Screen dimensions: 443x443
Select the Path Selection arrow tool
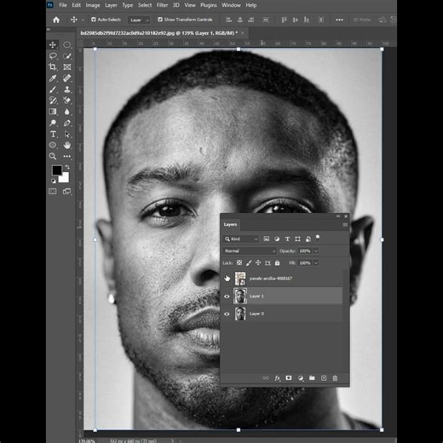click(67, 134)
